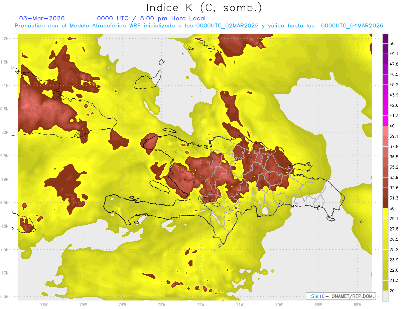Click the magenta color bar segment between 41.3 and 40
401x309 pixels.
[386, 121]
